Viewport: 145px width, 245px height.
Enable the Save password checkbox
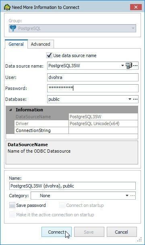point(12,205)
